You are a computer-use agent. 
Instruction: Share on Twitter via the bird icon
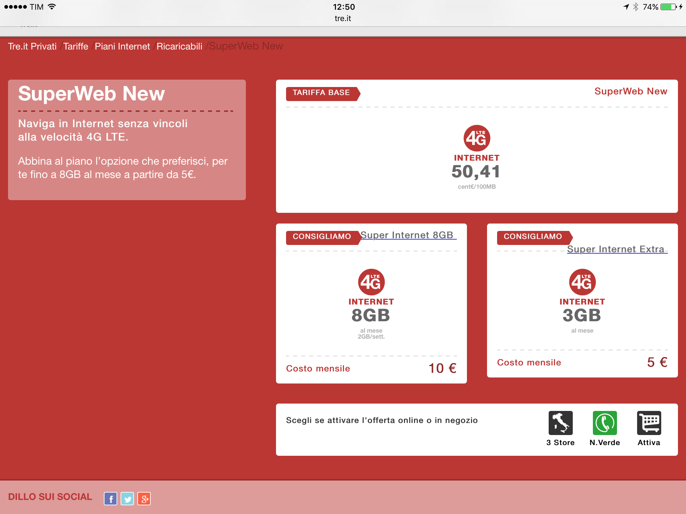click(127, 499)
